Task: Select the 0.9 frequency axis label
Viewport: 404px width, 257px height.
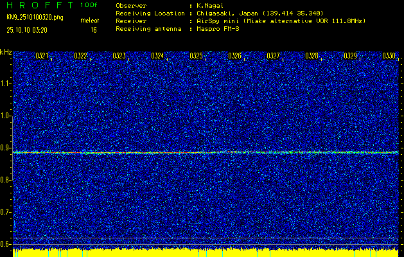Action: point(6,148)
